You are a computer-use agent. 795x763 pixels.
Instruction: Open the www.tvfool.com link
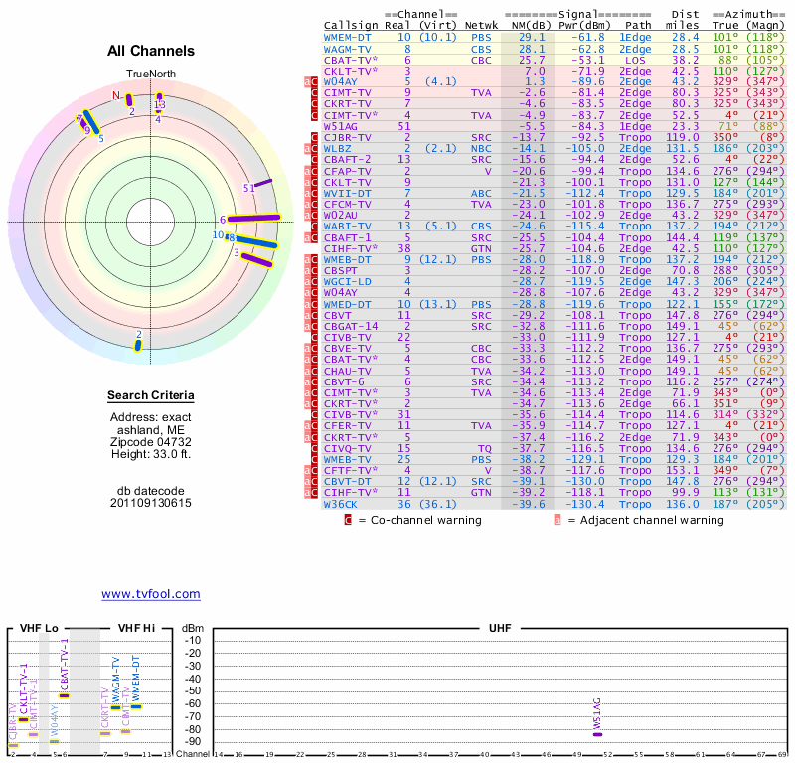(151, 594)
